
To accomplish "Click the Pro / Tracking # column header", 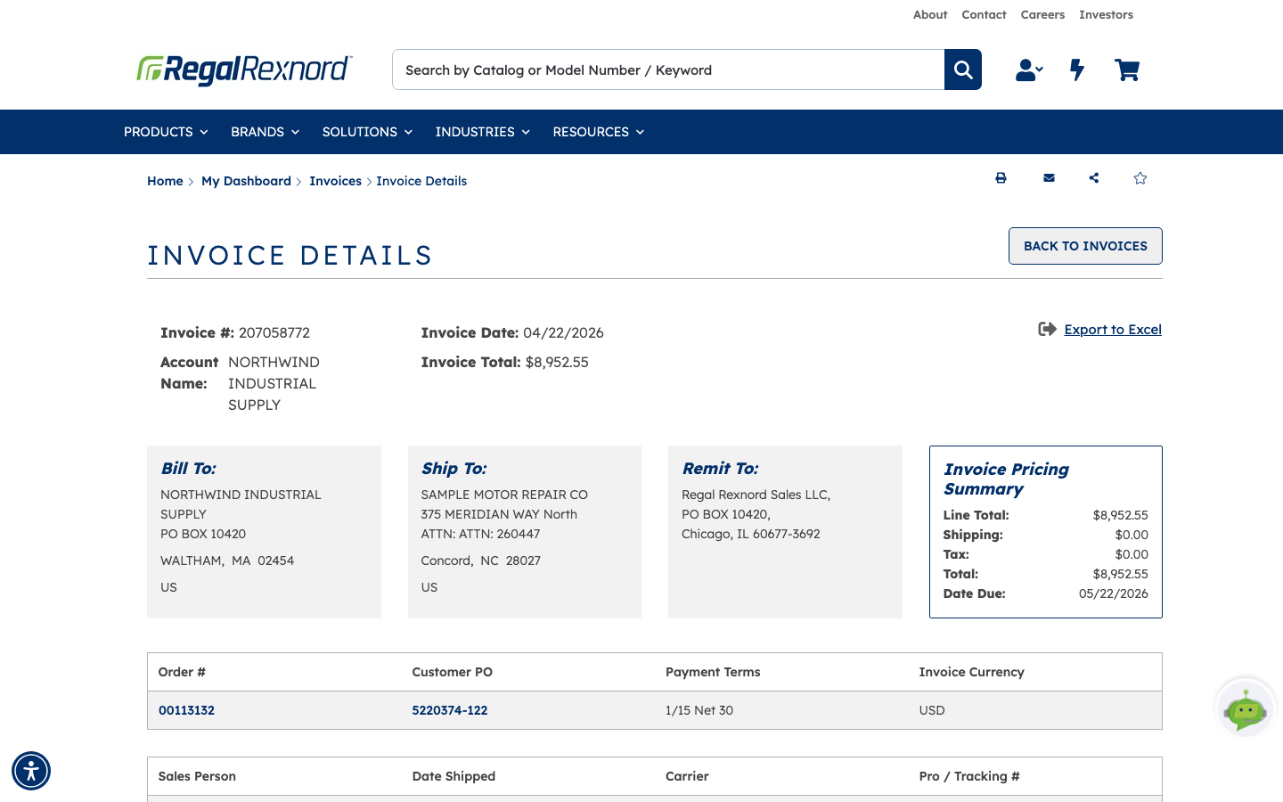I will (969, 776).
